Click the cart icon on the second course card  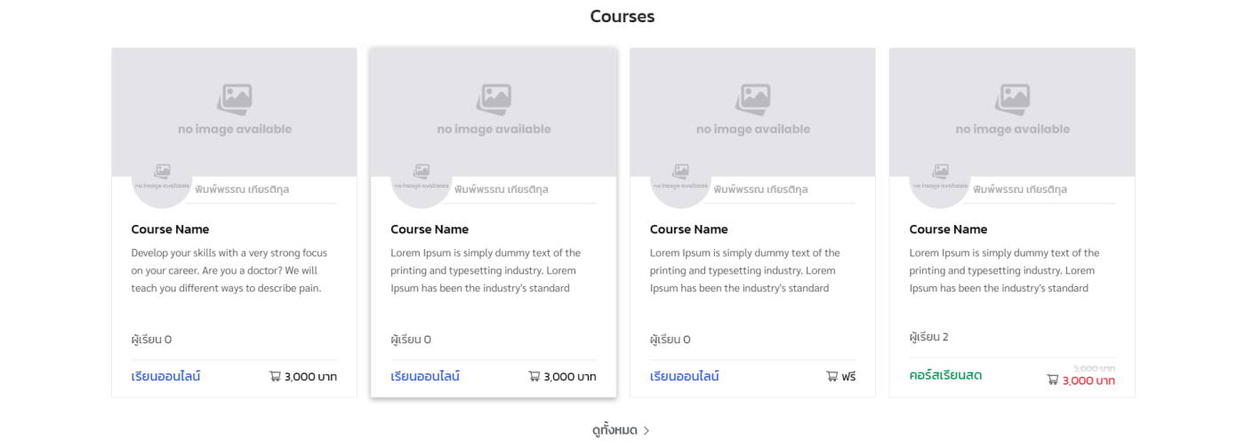(534, 376)
